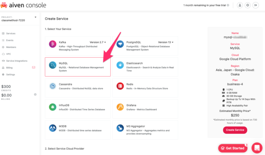Expand the PostgreSQL Version 13 dropdown
Viewport: 265px width, 155px height.
click(166, 42)
